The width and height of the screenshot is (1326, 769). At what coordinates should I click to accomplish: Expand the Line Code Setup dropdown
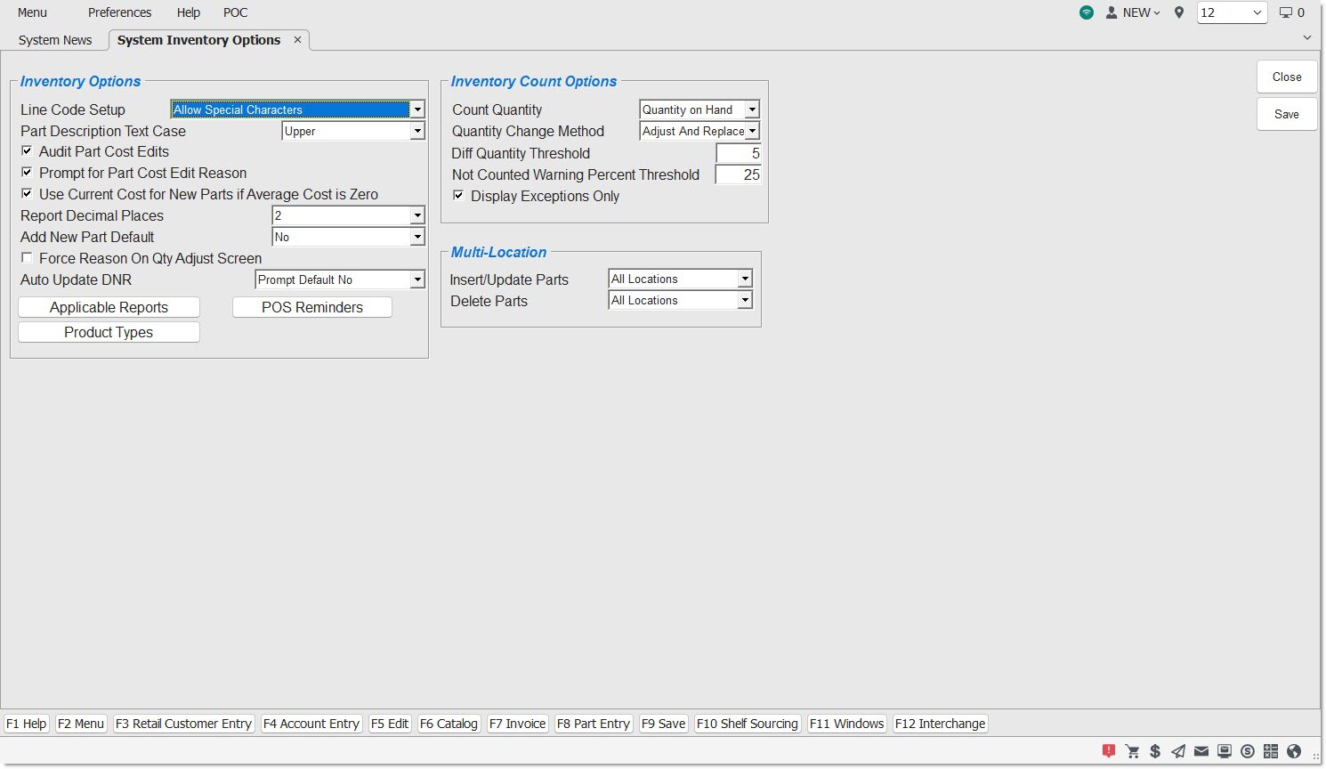tap(416, 109)
